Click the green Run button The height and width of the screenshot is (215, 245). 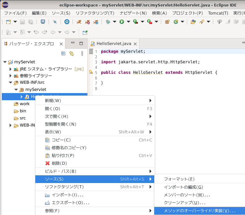[122, 22]
